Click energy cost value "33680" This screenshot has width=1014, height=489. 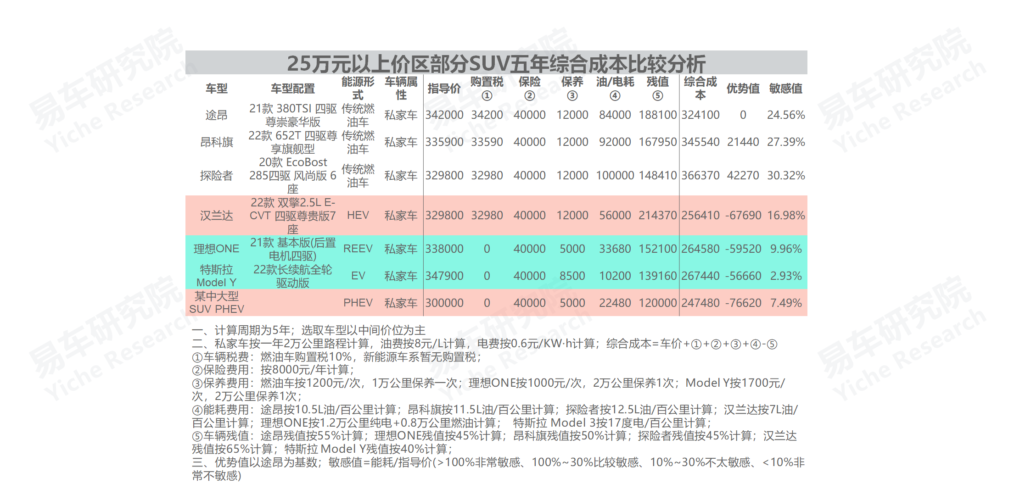[x=615, y=249]
